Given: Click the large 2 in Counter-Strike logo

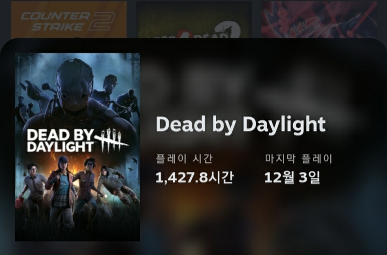Looking at the screenshot, I should pyautogui.click(x=101, y=21).
